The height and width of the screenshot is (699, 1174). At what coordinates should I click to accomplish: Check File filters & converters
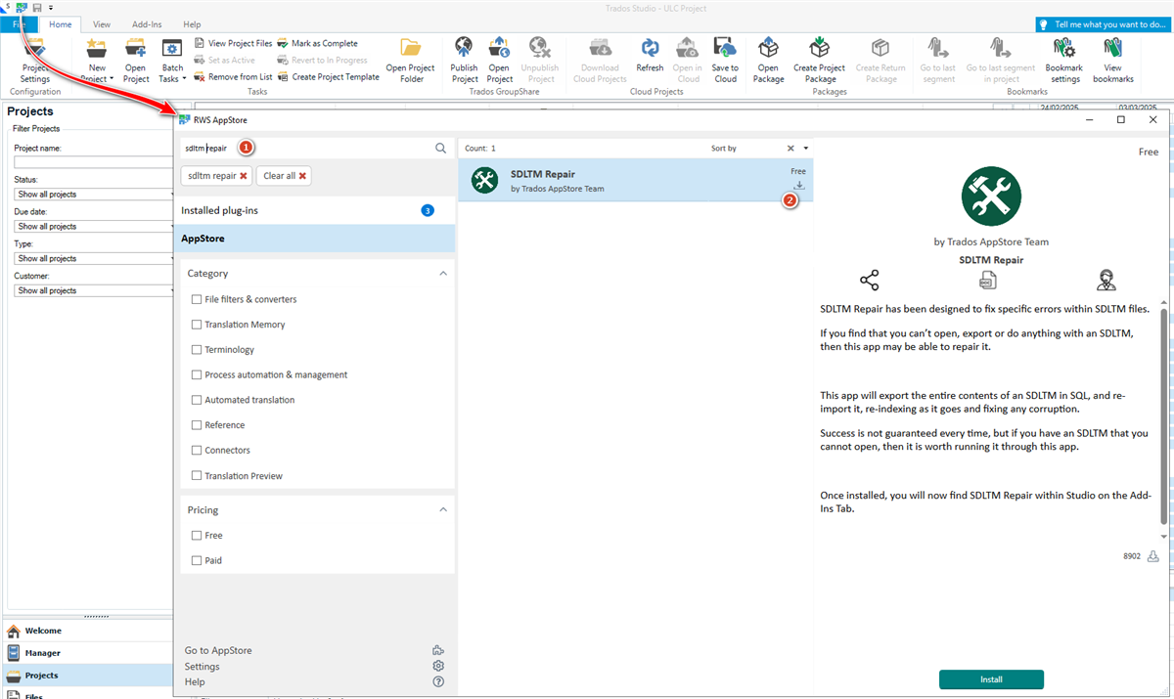point(197,299)
